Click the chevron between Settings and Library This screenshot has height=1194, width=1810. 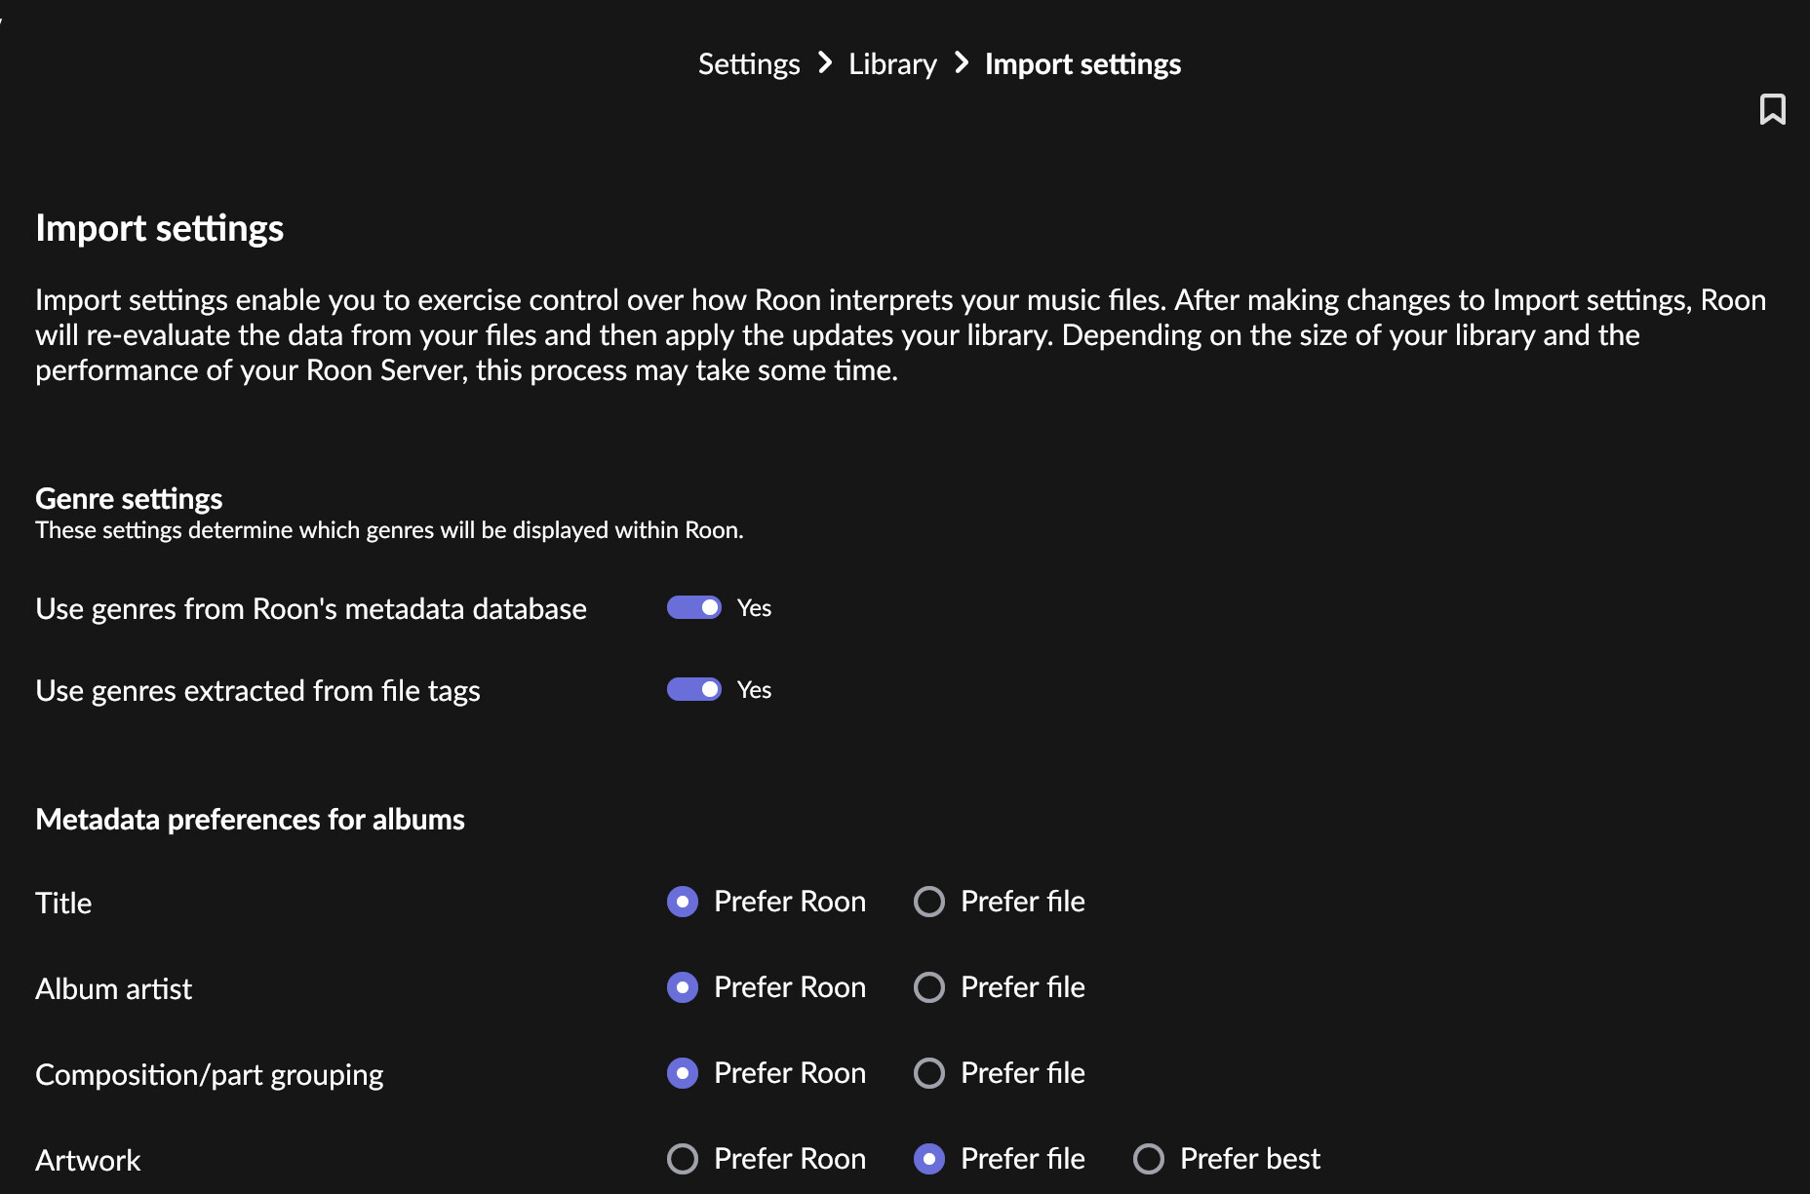[x=825, y=63]
